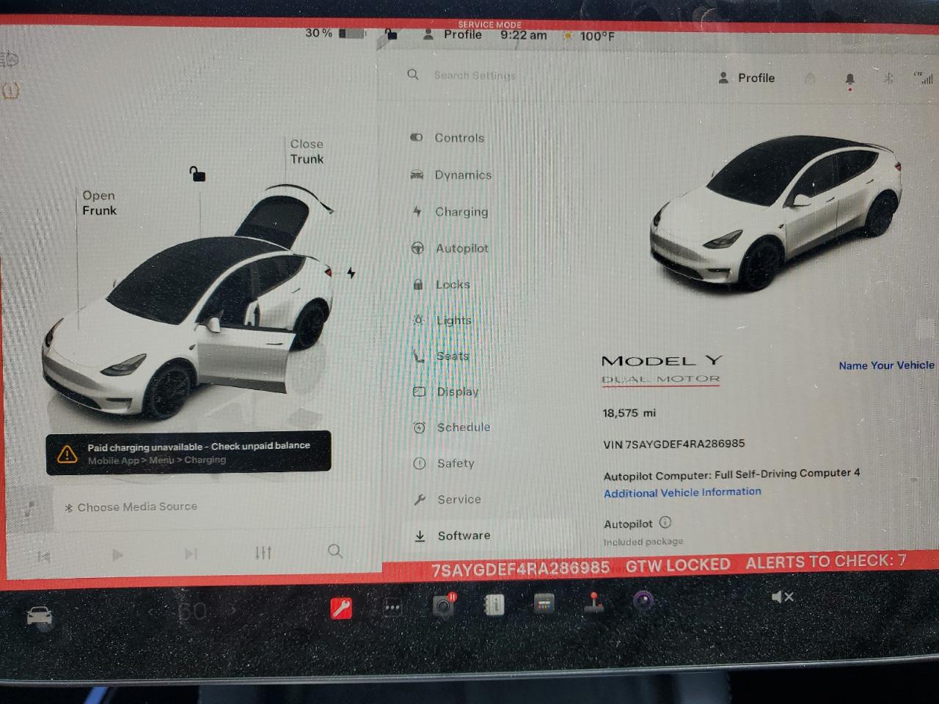This screenshot has height=704, width=939.
Task: Open the Charging settings menu
Action: click(x=461, y=212)
